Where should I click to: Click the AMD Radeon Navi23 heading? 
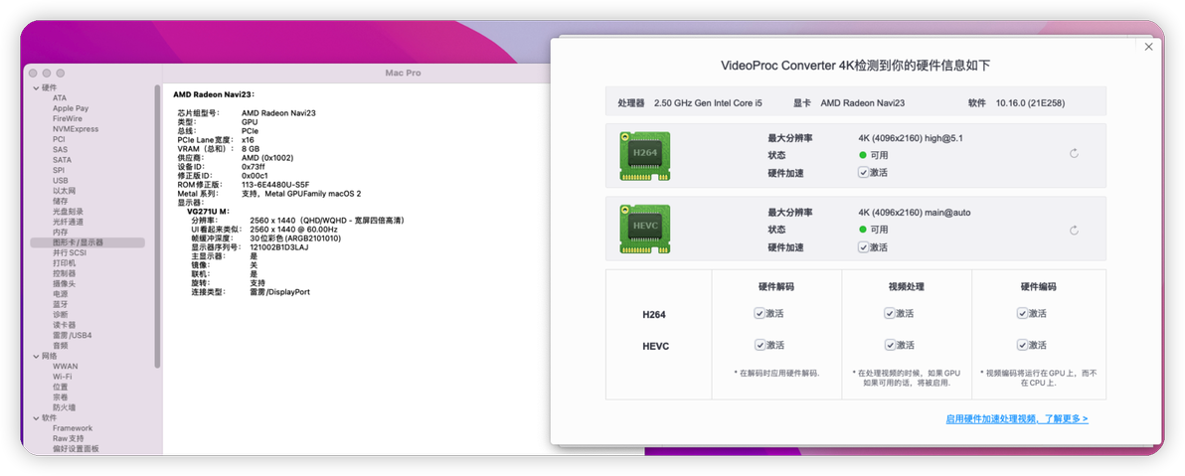click(214, 94)
